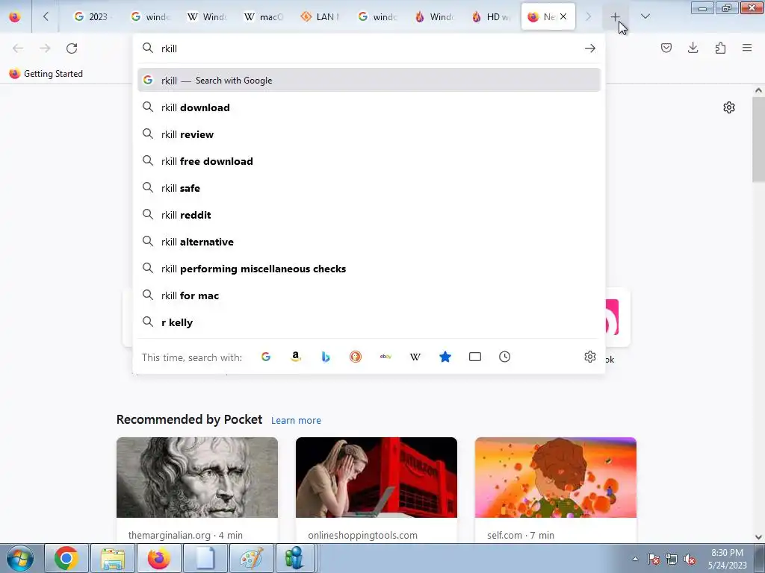Open search settings gear in dropdown
This screenshot has width=765, height=573.
point(590,357)
